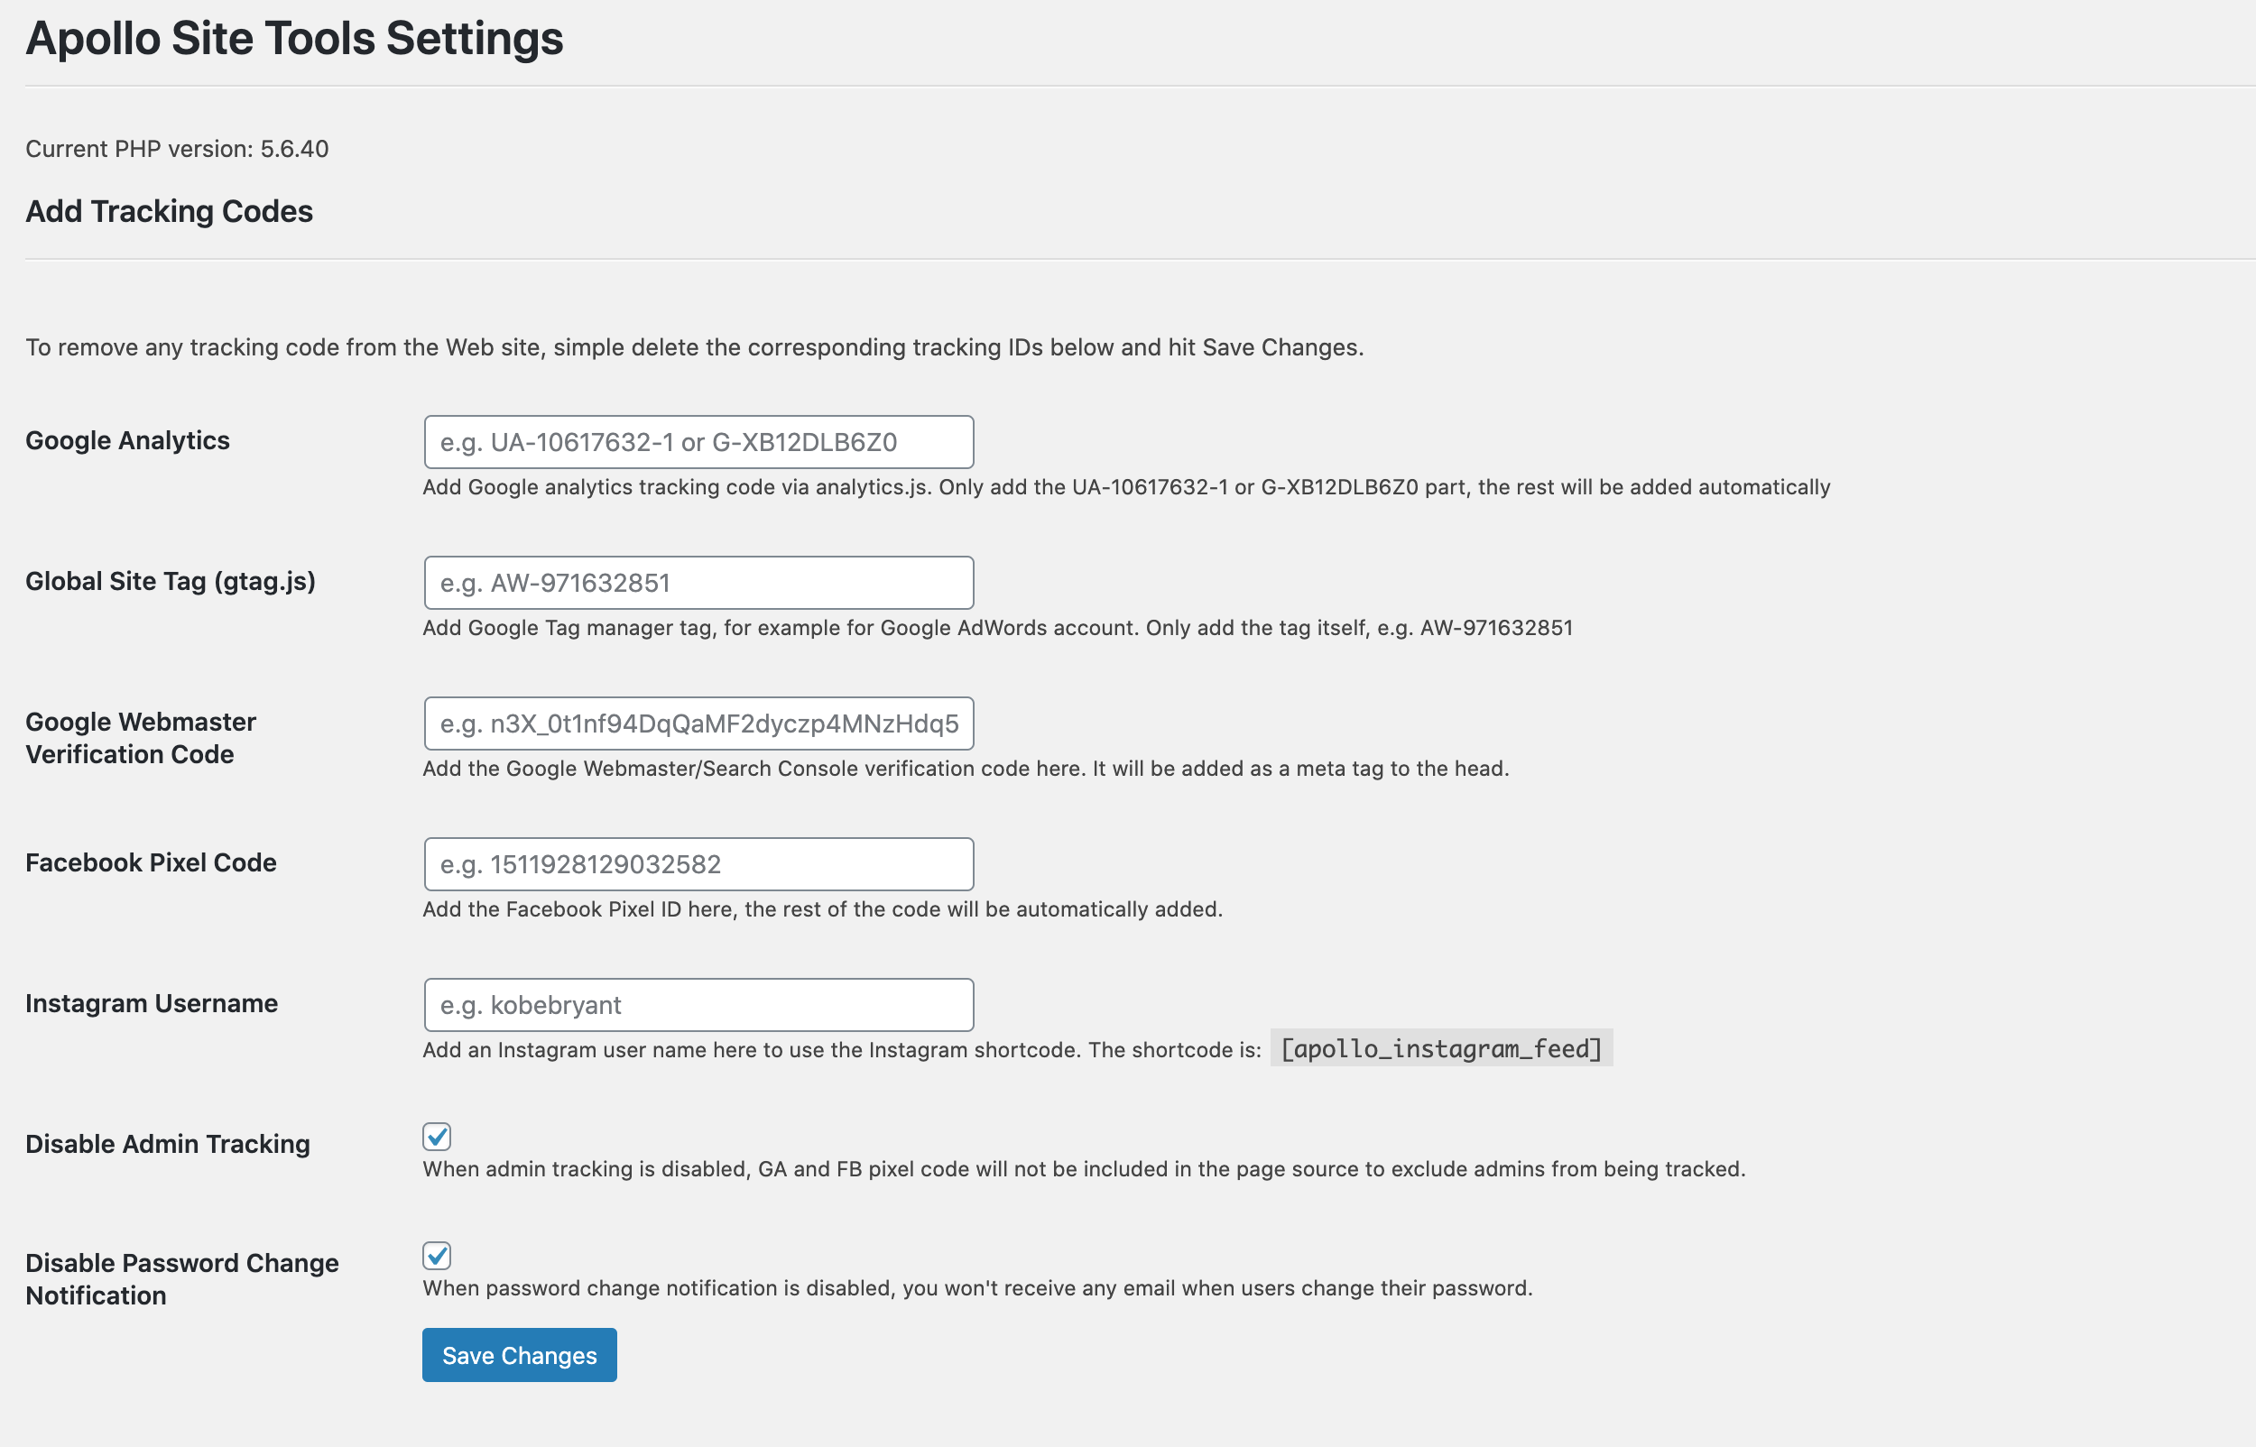2256x1447 pixels.
Task: Click into the Facebook Pixel Code field
Action: (x=698, y=864)
